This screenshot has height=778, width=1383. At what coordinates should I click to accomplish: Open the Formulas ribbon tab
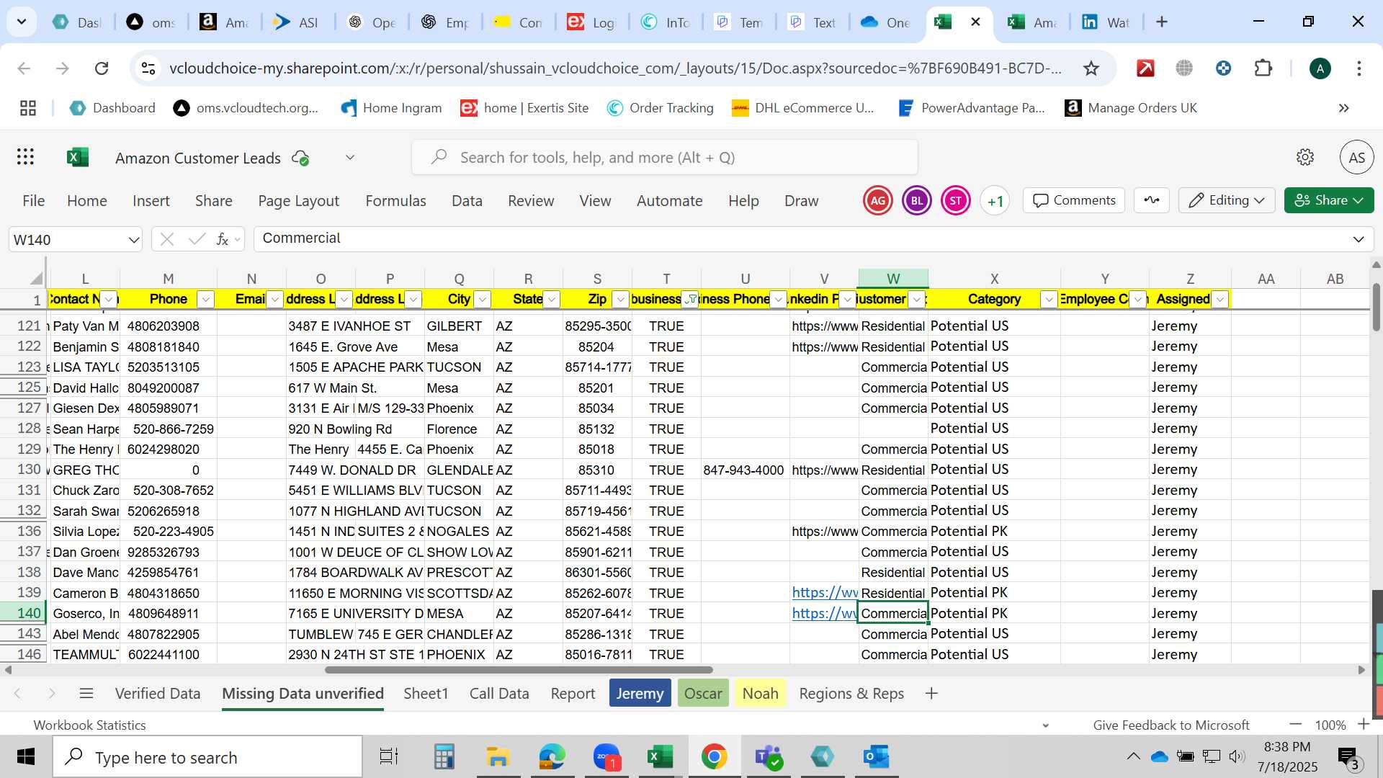tap(395, 201)
